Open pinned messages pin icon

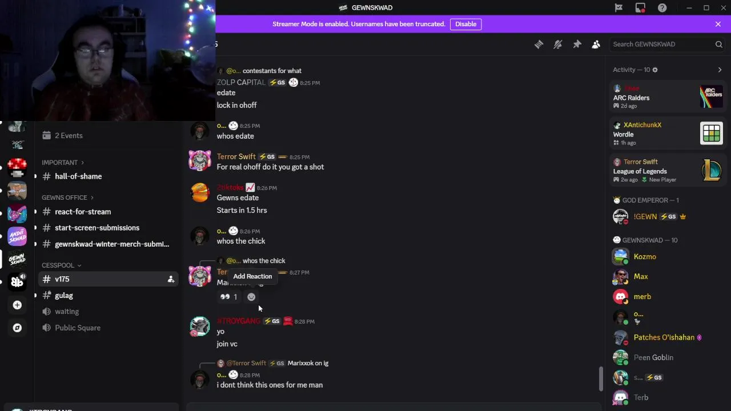coord(577,44)
